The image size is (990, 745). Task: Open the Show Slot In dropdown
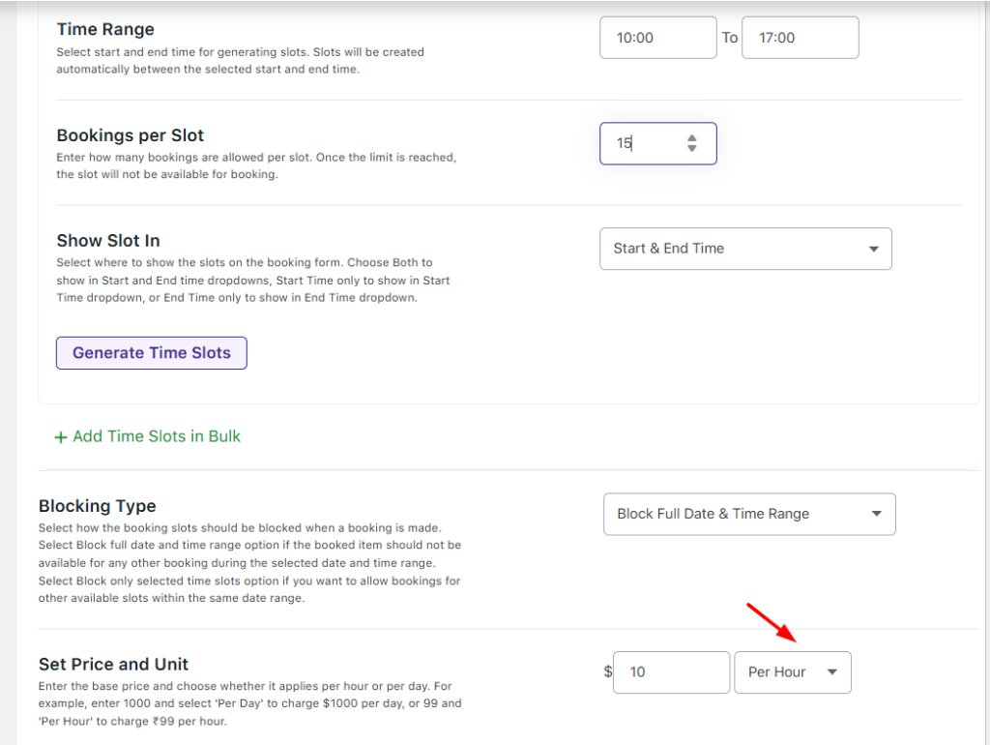744,249
